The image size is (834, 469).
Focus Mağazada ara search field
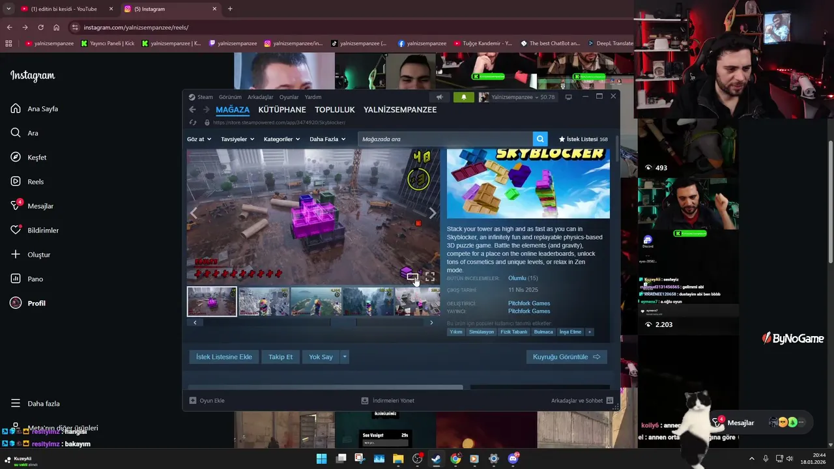pyautogui.click(x=446, y=139)
